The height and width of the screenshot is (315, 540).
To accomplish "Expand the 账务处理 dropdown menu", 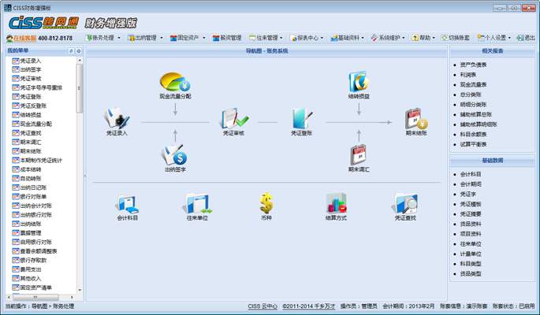I will point(101,37).
